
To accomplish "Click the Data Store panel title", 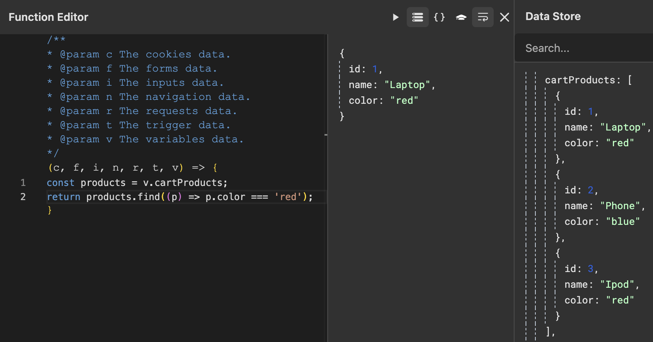I will tap(553, 16).
